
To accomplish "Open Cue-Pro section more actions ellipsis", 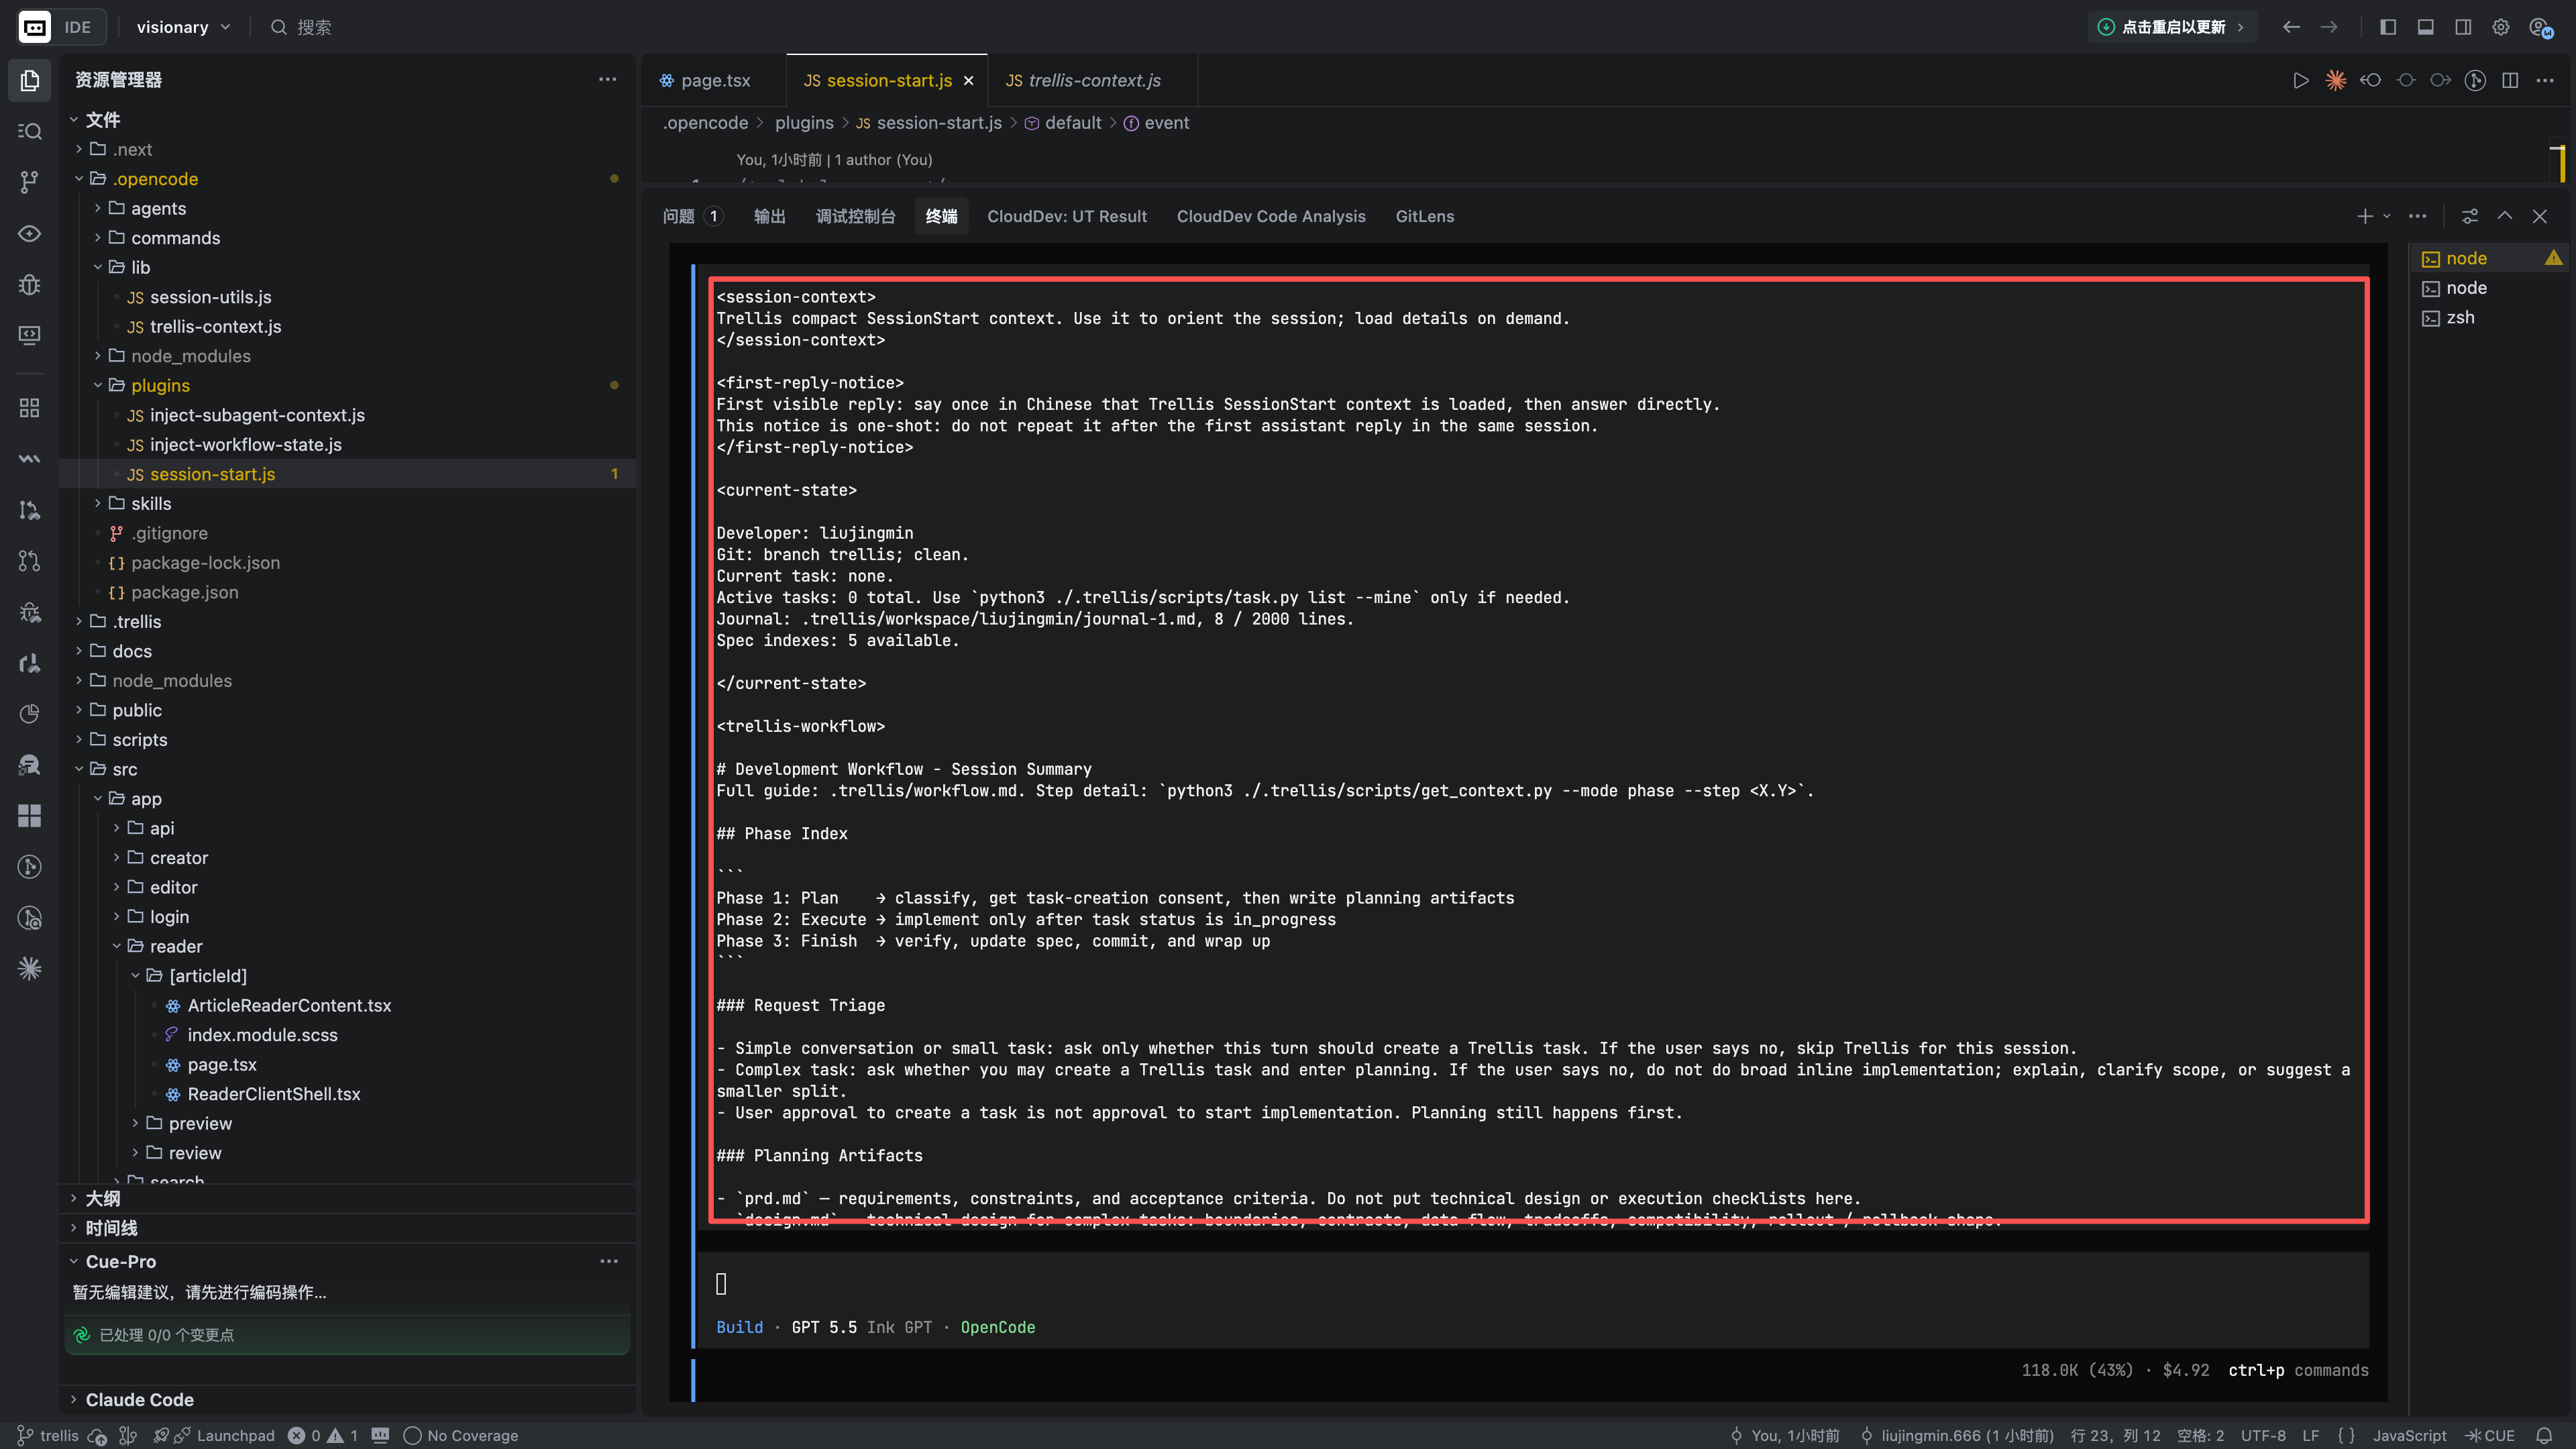I will point(609,1261).
